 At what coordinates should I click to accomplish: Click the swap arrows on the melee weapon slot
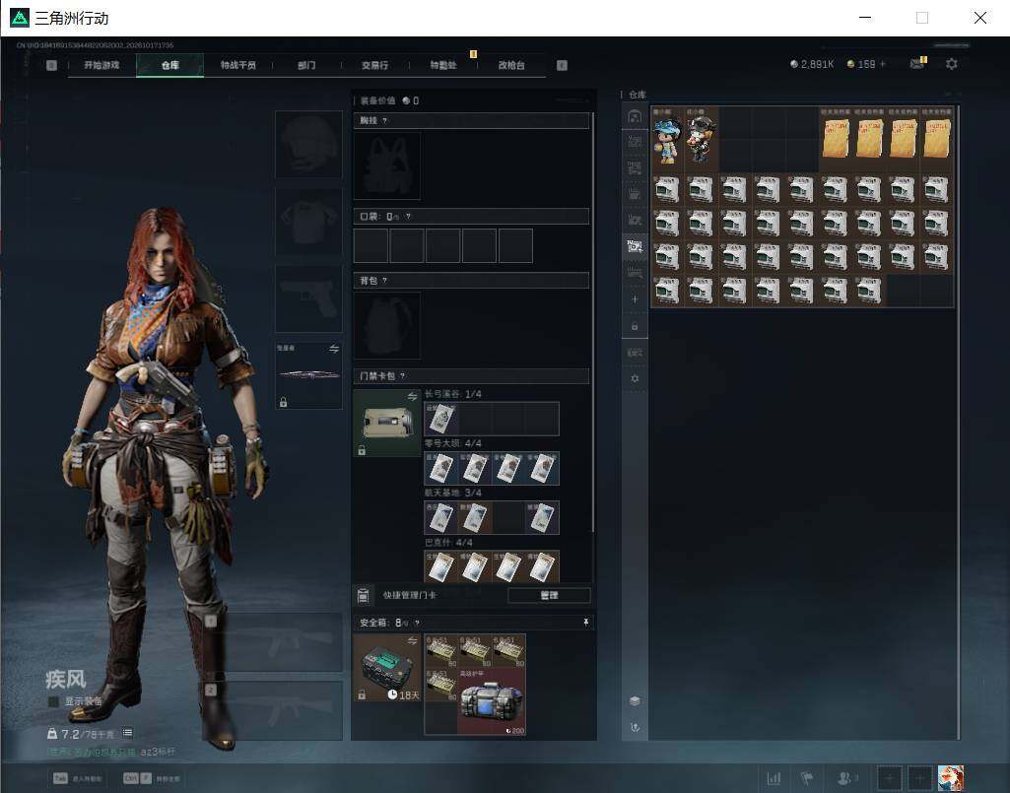click(x=334, y=349)
